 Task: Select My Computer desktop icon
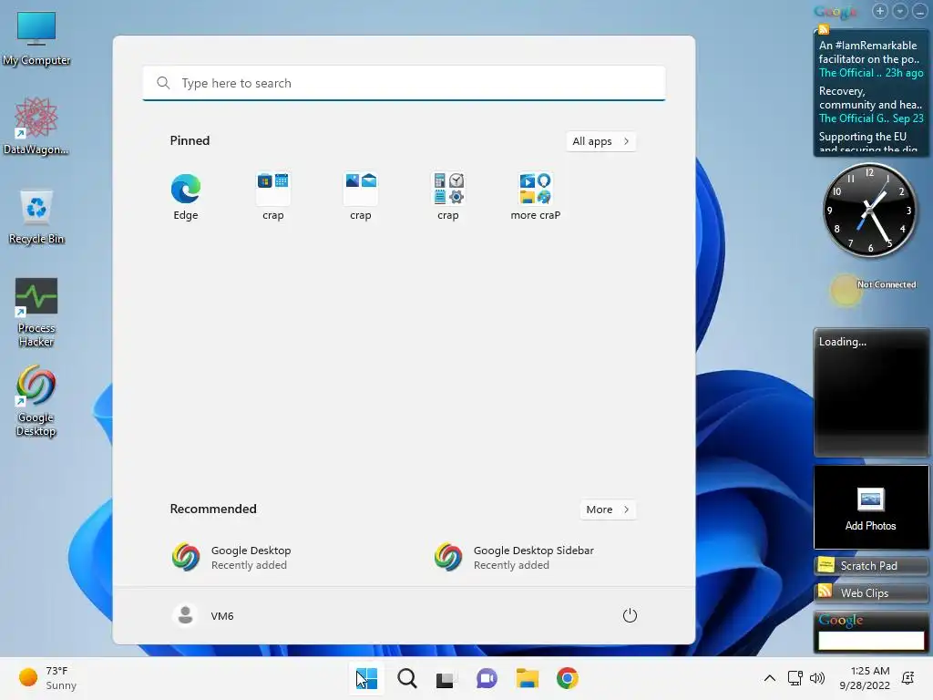(36, 37)
